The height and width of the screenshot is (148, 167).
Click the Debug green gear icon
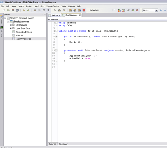133,10
